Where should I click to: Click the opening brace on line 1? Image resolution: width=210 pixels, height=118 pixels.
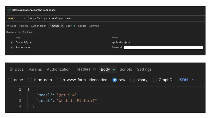[x=29, y=89]
